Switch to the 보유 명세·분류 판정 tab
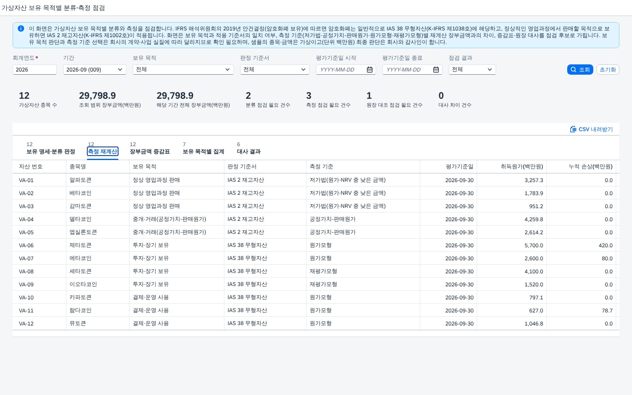The width and height of the screenshot is (632, 395). [51, 152]
